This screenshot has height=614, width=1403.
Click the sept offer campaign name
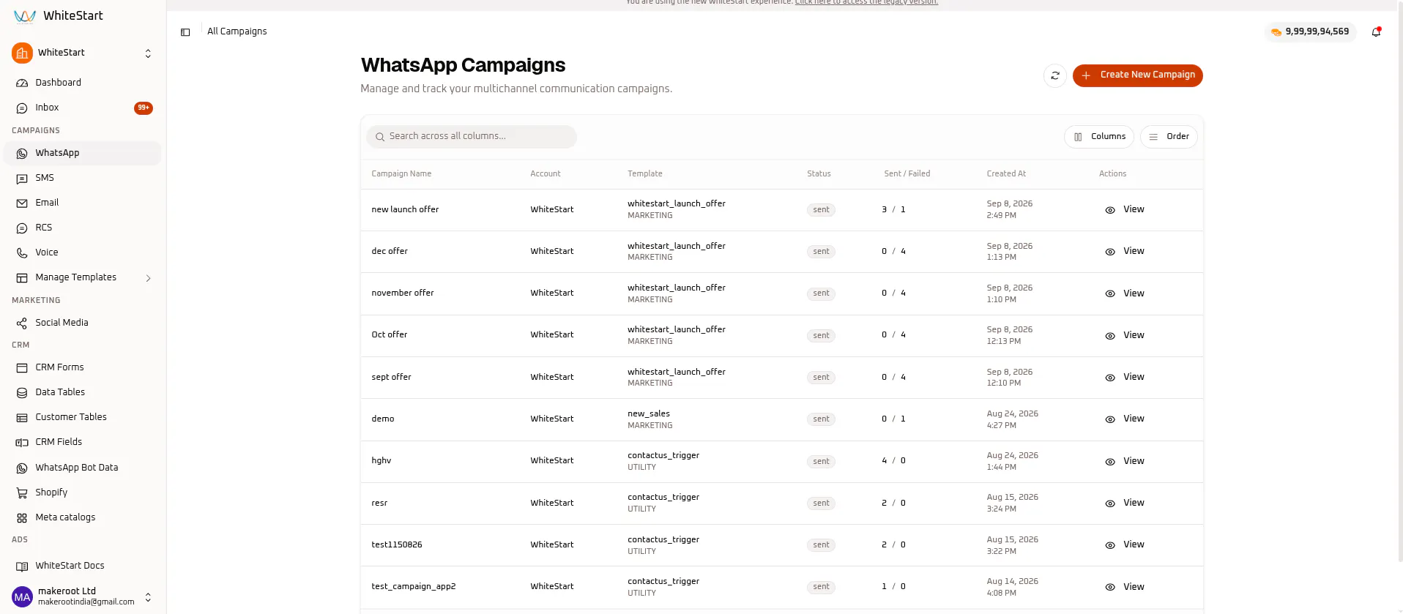(x=391, y=378)
